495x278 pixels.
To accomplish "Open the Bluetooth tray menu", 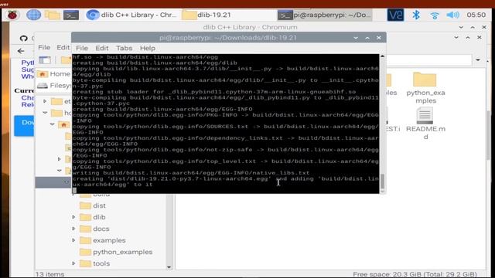I will [416, 15].
